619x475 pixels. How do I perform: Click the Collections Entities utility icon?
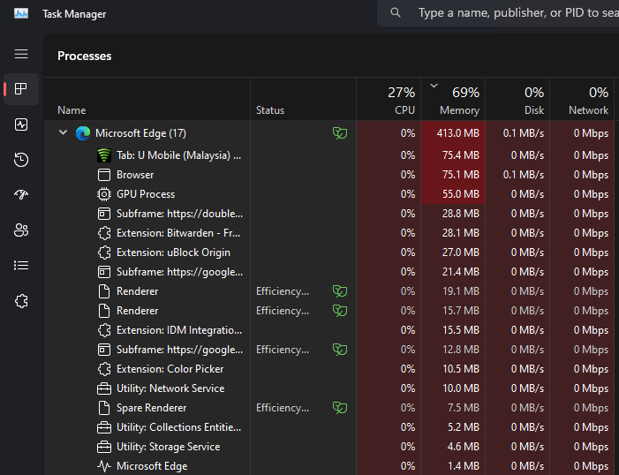[104, 427]
